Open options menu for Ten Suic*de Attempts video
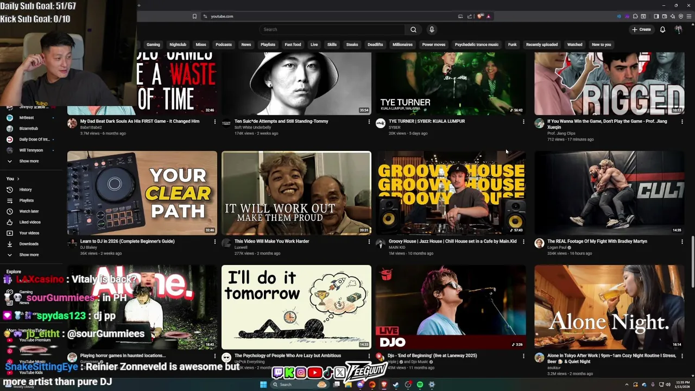This screenshot has width=695, height=391. point(369,122)
